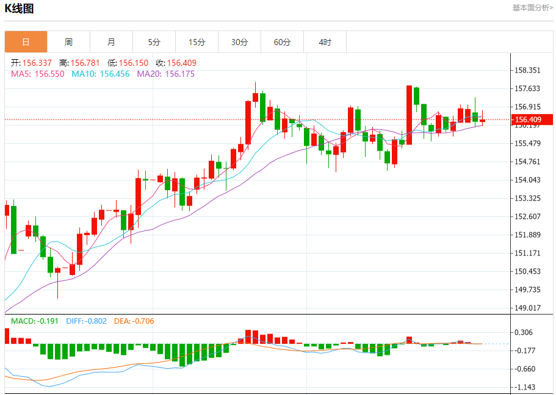Image resolution: width=556 pixels, height=395 pixels.
Task: Click the MA10 156.456 legend label
Action: click(x=101, y=74)
